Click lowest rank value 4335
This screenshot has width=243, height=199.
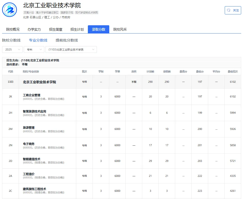click(233, 176)
